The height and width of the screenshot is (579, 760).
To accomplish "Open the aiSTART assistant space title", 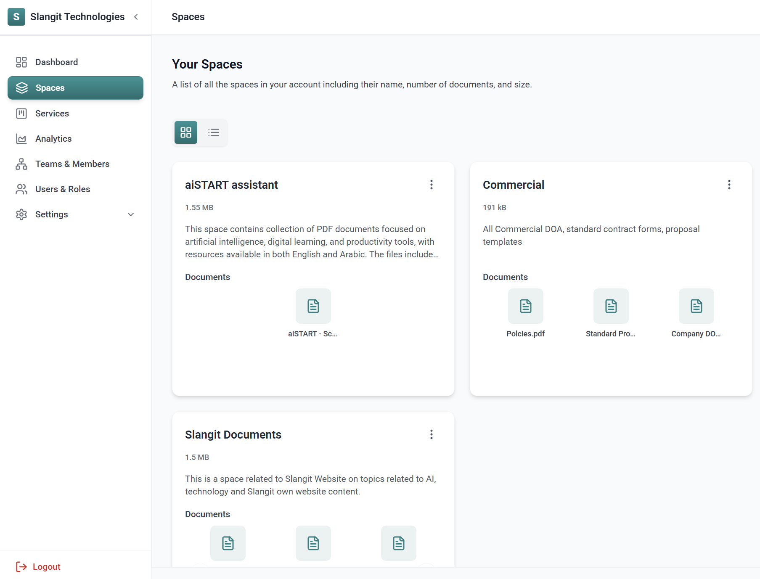I will tap(231, 185).
